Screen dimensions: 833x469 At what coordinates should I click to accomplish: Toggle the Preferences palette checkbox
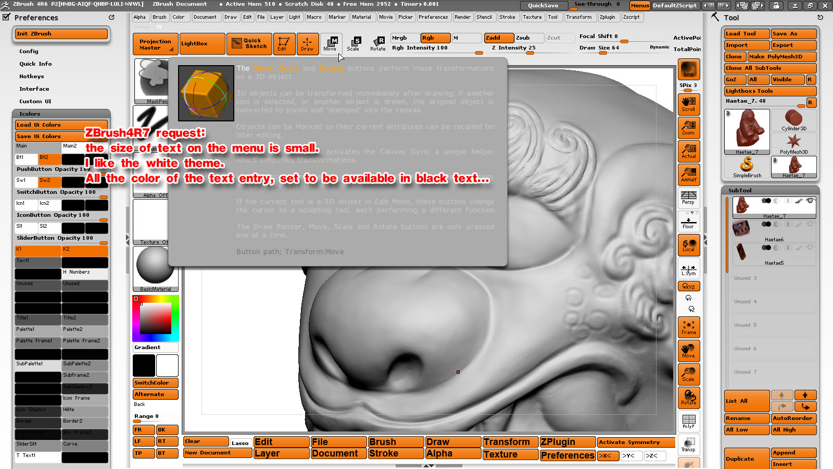pyautogui.click(x=6, y=17)
